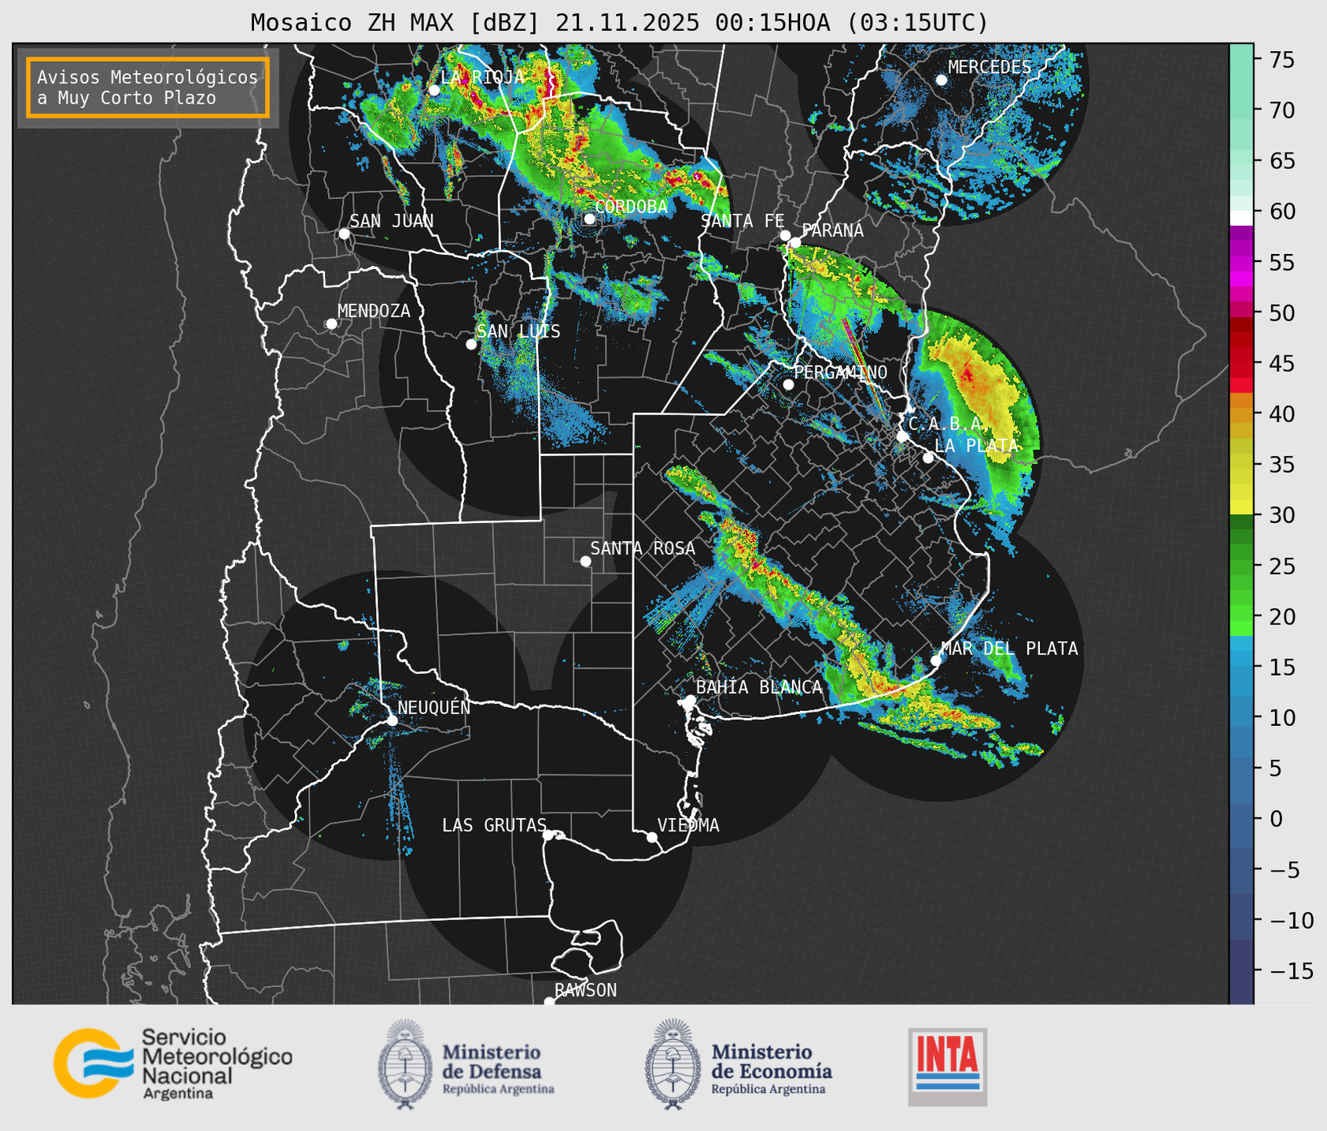Select the Santa Fe city dot

point(785,235)
